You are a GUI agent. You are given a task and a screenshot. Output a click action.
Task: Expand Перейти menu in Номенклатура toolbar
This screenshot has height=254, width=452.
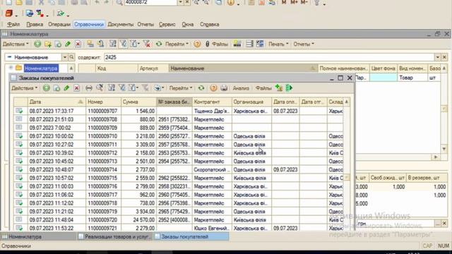point(177,44)
